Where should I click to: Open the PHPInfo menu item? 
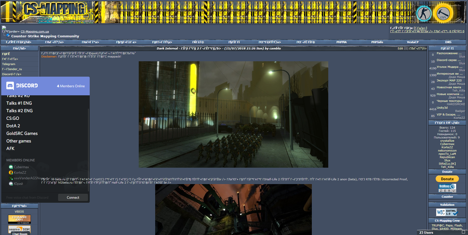tap(377, 42)
